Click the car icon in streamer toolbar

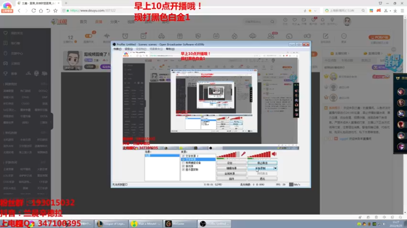click(x=161, y=36)
